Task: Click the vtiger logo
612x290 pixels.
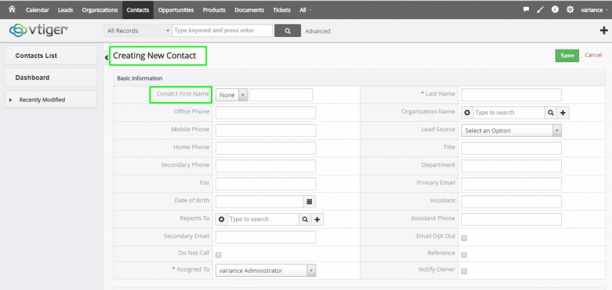Action: (x=39, y=30)
